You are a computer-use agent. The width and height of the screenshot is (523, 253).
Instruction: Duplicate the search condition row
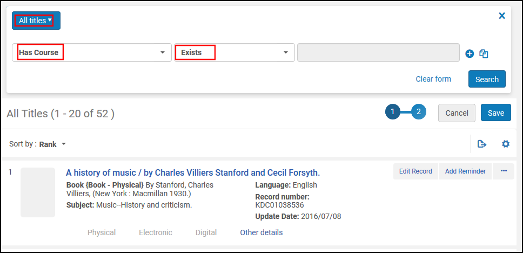(x=484, y=54)
